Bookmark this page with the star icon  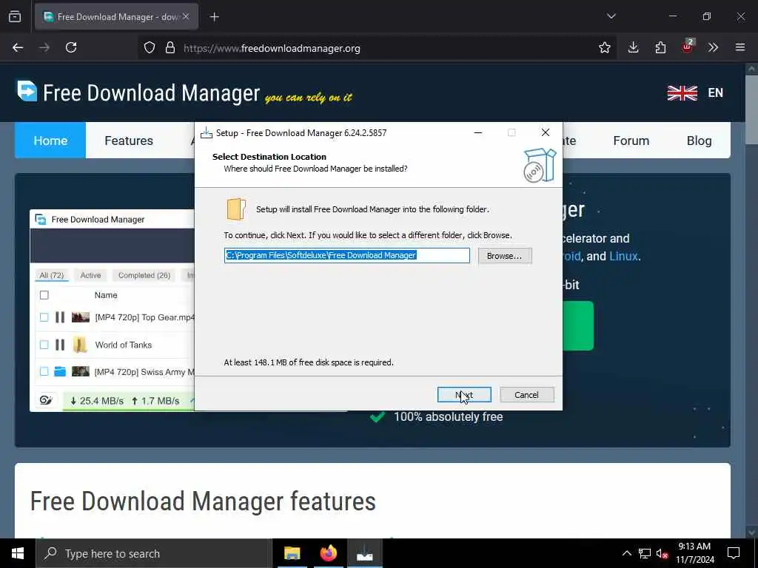coord(604,47)
